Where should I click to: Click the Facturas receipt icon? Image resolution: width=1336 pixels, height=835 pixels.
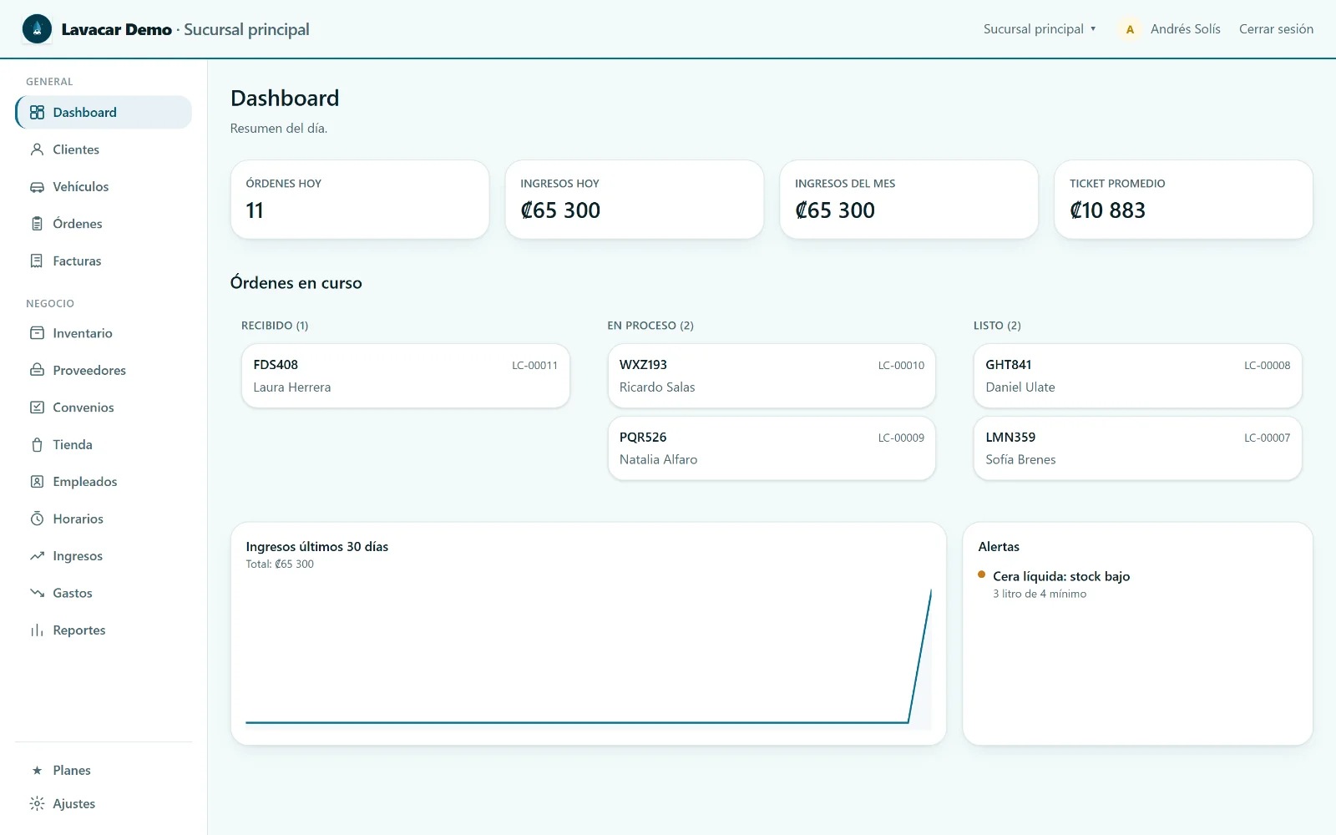pyautogui.click(x=37, y=261)
